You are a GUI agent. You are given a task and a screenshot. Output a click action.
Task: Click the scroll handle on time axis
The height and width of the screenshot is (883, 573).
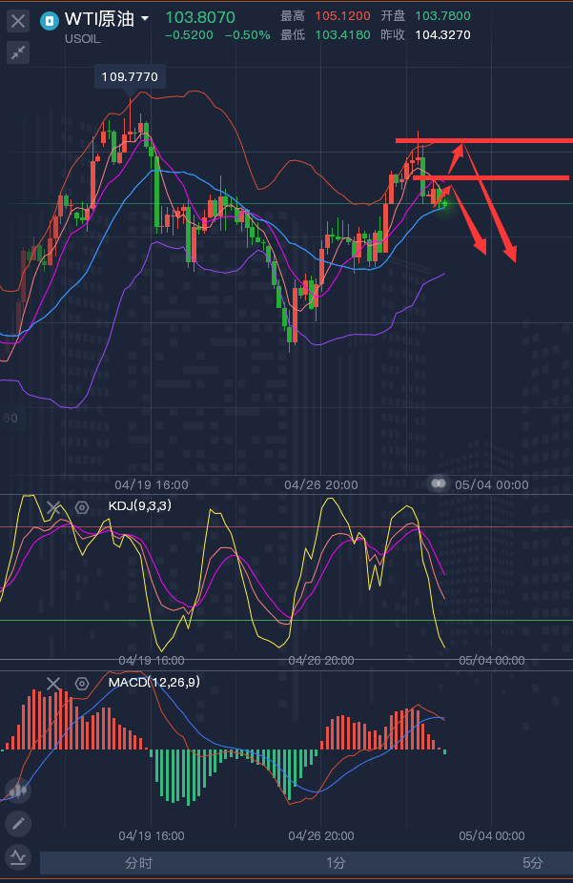439,483
